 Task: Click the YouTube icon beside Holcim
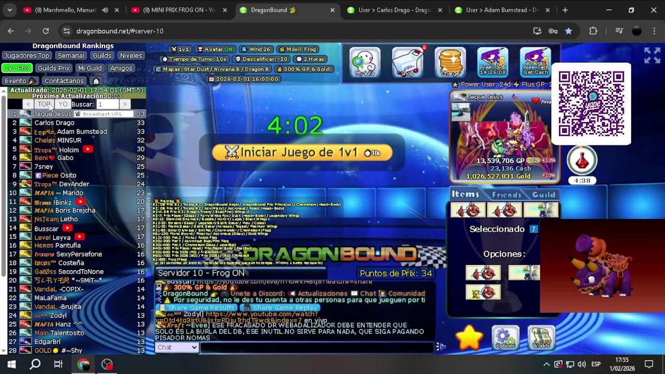tap(87, 150)
